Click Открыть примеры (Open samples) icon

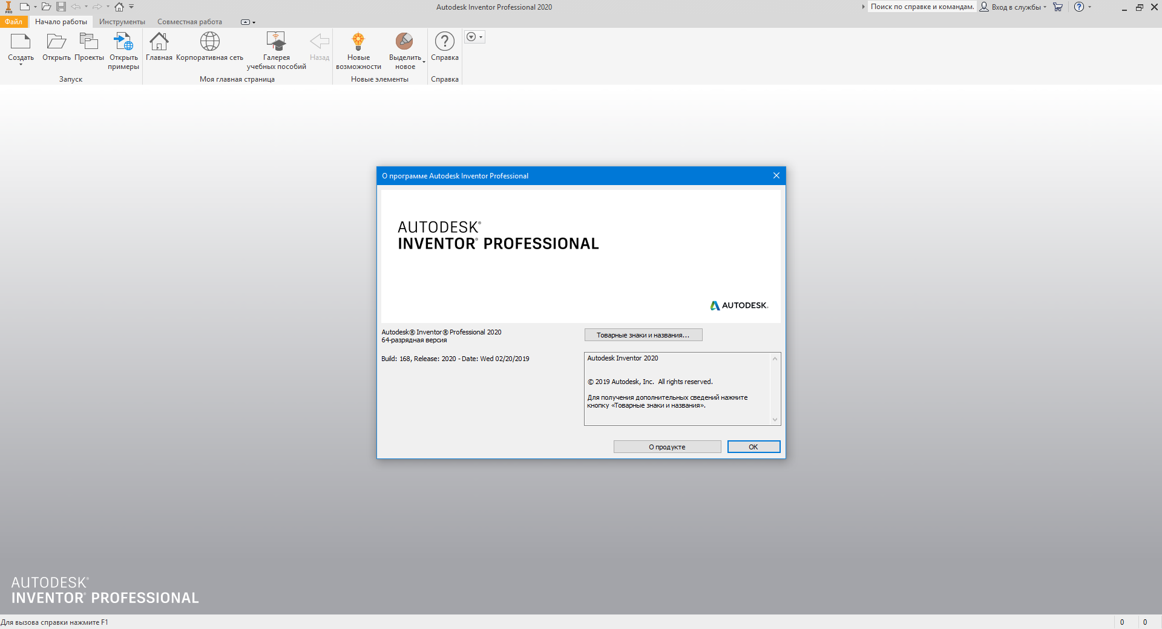[x=123, y=42]
